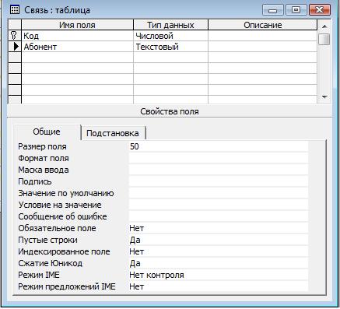Click the Маска ввода value box

(218, 170)
